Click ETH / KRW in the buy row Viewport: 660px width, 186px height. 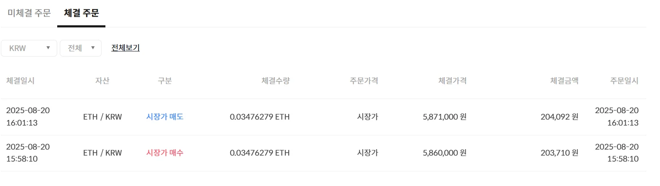102,153
